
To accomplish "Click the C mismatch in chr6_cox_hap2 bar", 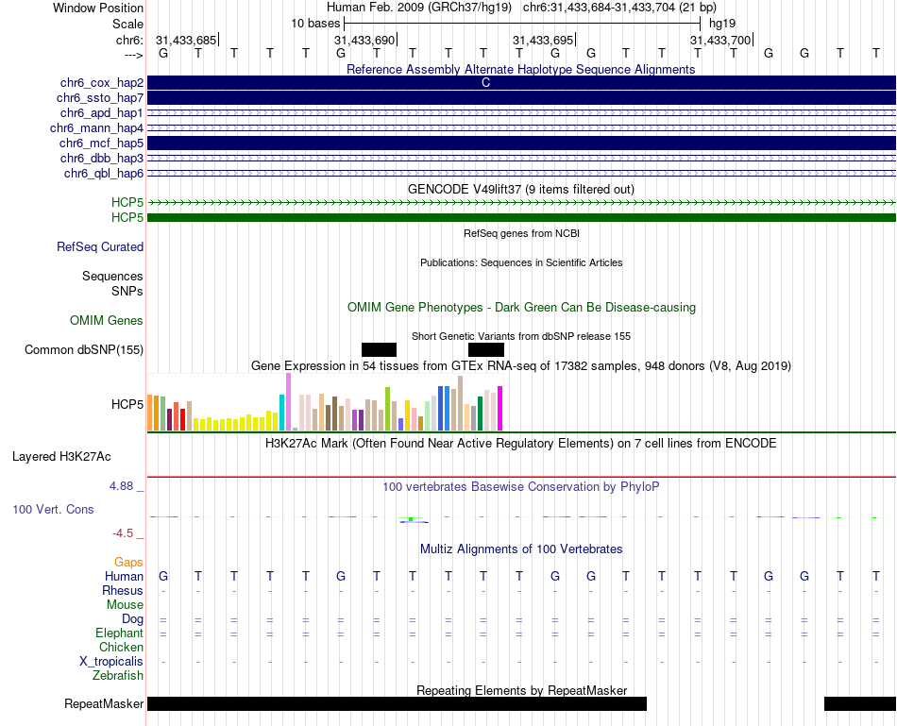I will click(x=485, y=82).
